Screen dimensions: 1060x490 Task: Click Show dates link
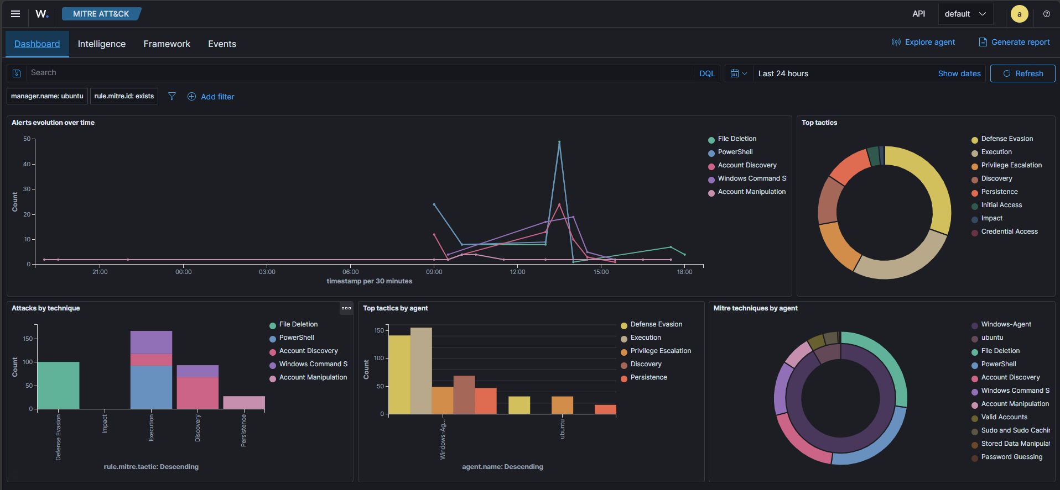[x=959, y=73]
